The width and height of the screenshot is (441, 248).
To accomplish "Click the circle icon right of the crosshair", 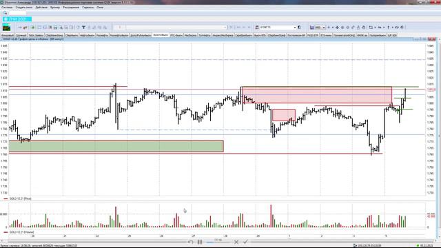I will click(x=342, y=28).
